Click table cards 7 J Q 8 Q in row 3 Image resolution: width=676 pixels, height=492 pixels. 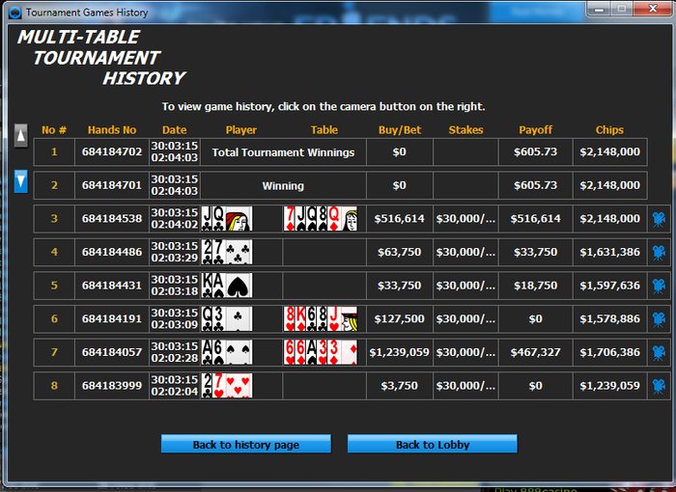(321, 218)
